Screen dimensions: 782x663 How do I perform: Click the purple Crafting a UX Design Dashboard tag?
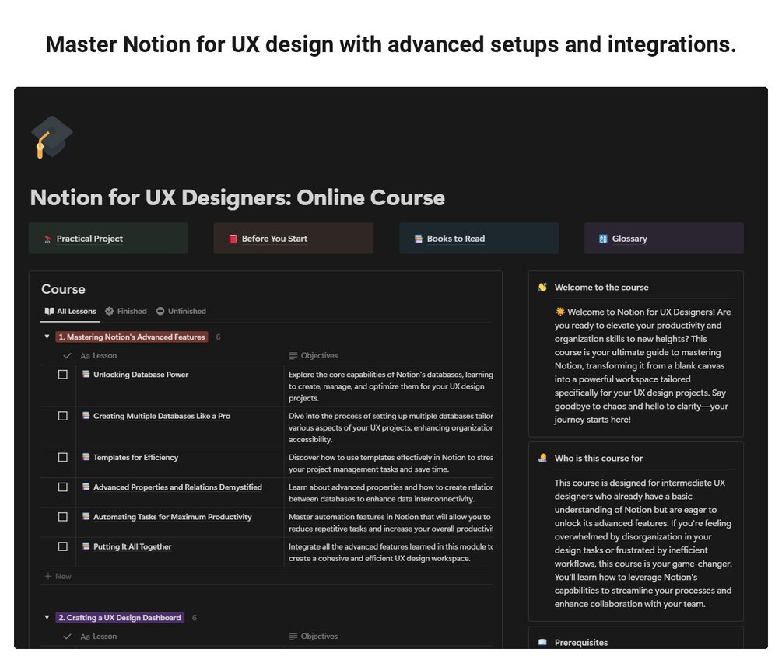click(x=120, y=618)
